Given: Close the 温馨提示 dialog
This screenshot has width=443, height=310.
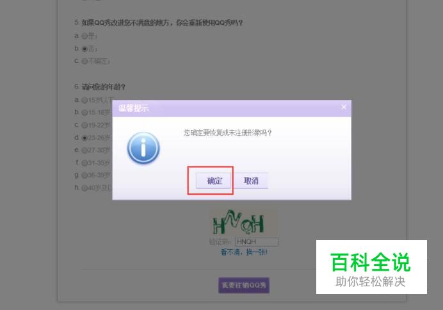Looking at the screenshot, I should (x=344, y=107).
